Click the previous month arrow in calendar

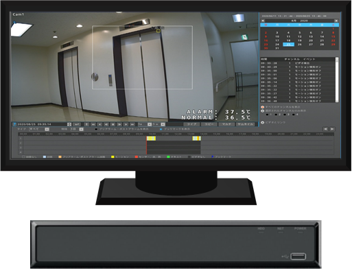[263, 21]
